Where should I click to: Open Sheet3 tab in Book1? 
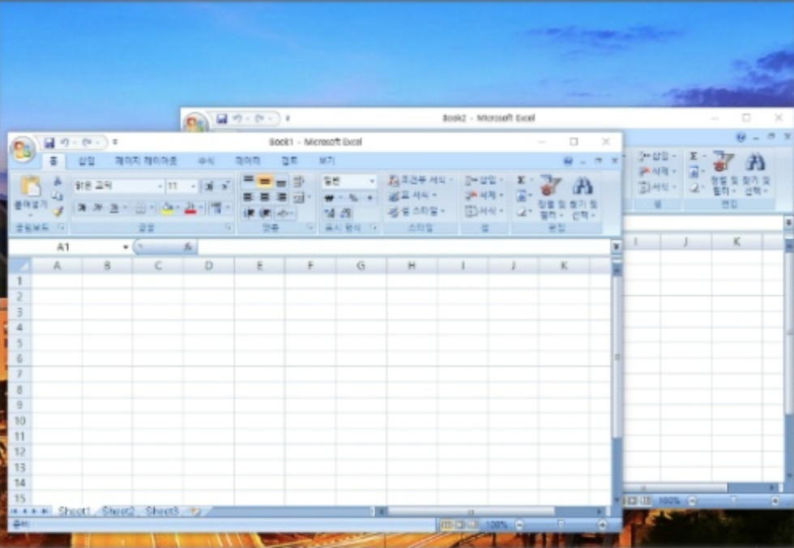[162, 511]
